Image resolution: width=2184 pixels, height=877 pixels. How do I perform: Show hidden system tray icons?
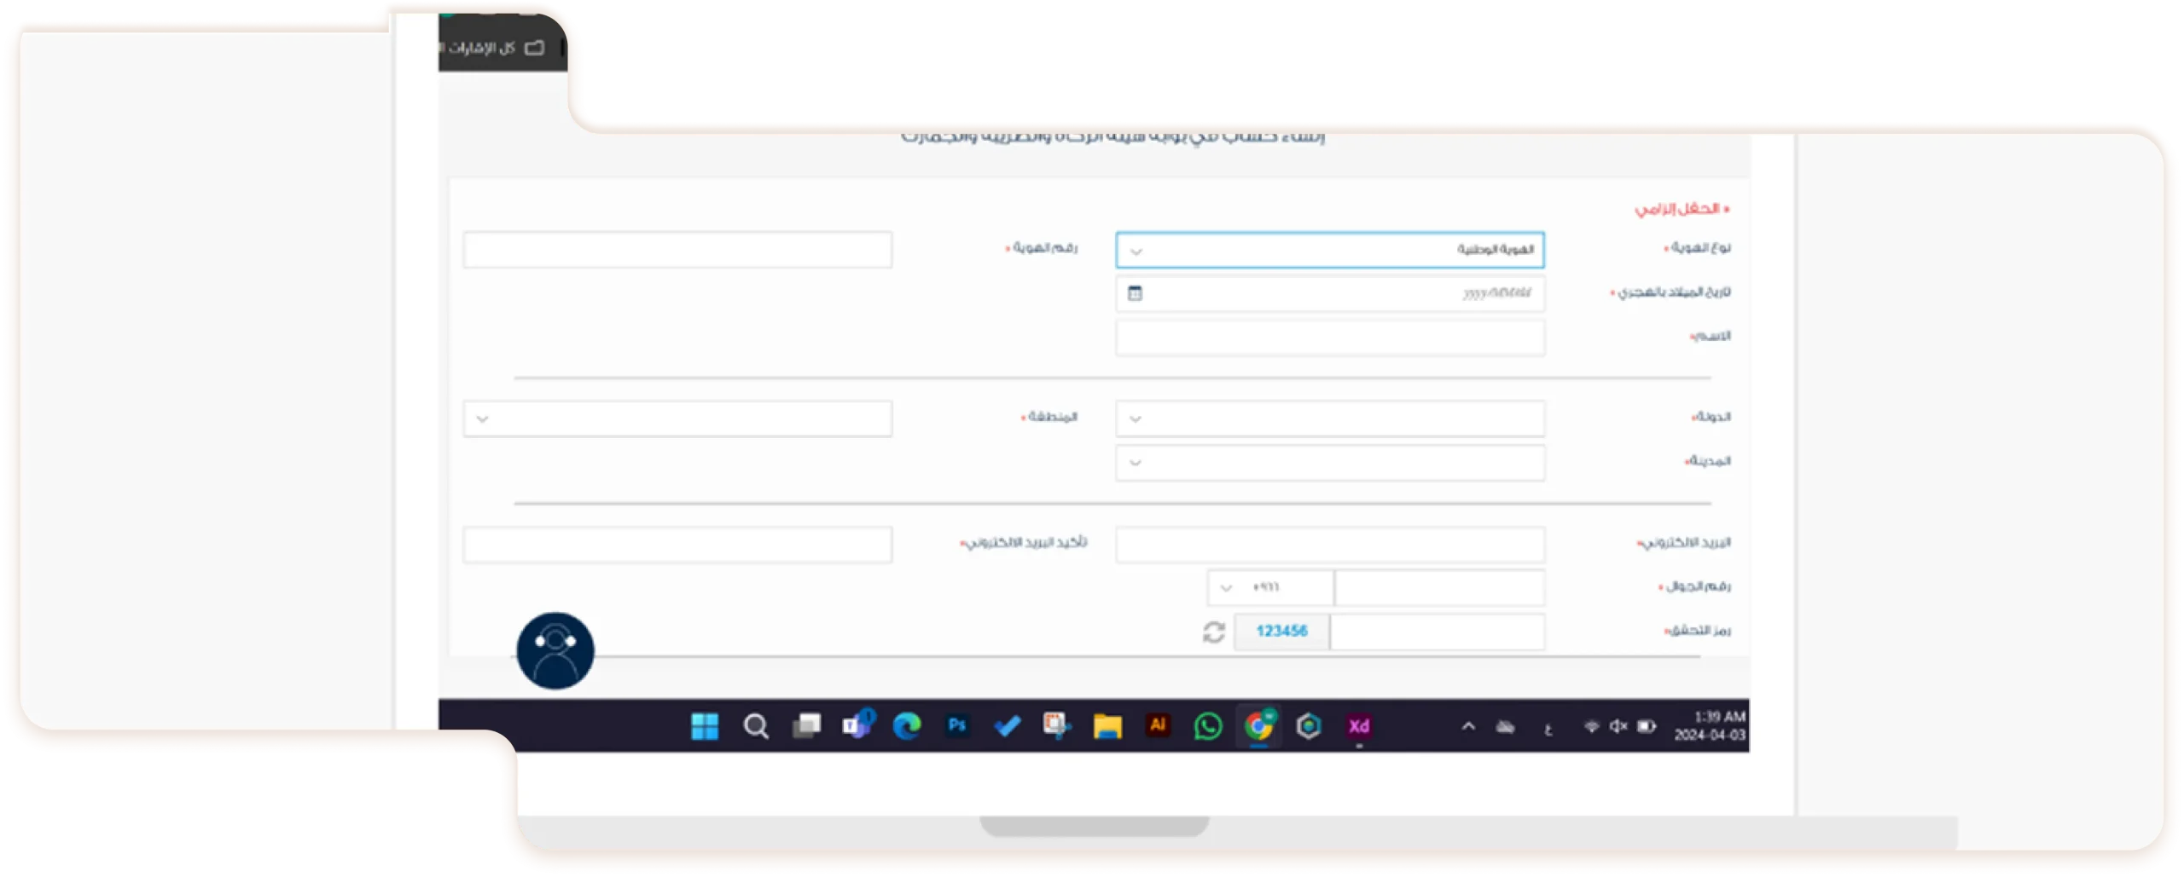tap(1468, 726)
